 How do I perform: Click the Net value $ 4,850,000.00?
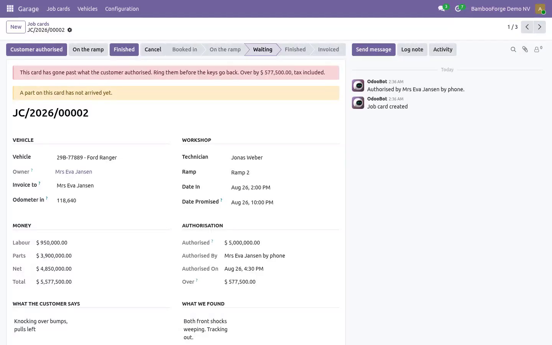pyautogui.click(x=54, y=269)
